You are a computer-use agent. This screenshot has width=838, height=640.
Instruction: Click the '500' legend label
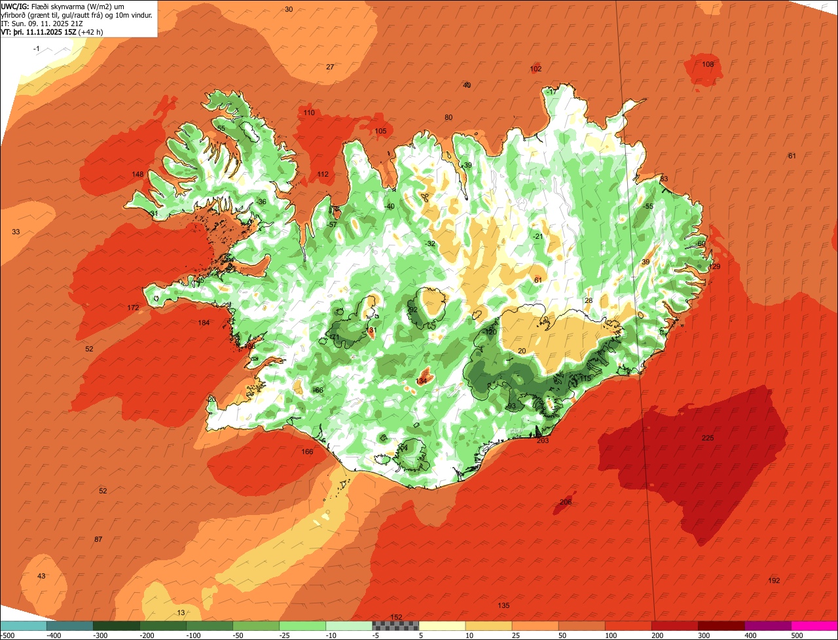click(x=797, y=635)
